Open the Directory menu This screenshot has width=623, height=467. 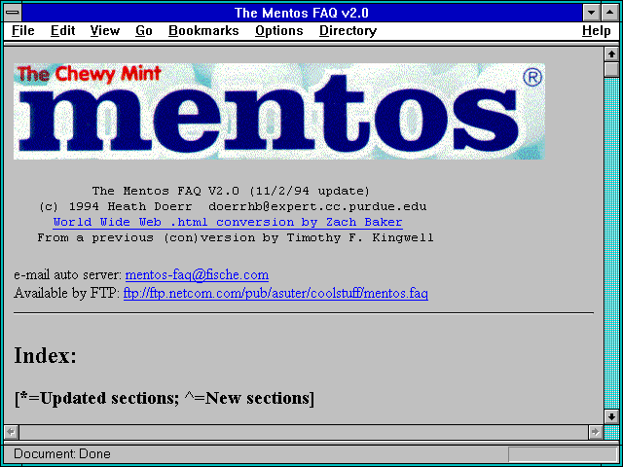[x=348, y=31]
